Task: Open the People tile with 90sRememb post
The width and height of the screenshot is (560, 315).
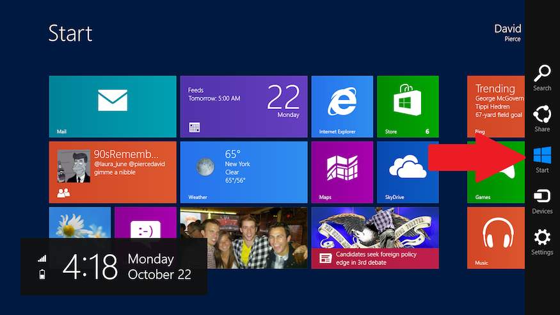Action: [113, 172]
